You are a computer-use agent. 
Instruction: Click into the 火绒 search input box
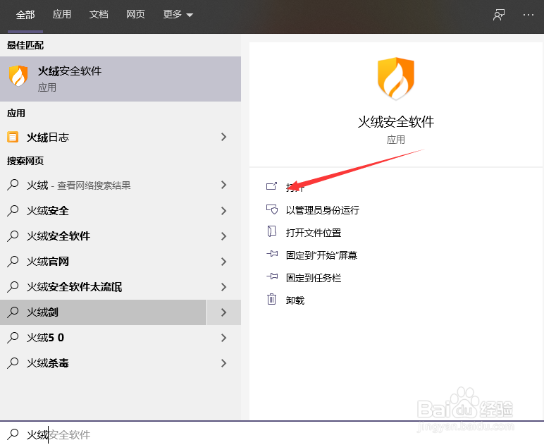click(272, 434)
